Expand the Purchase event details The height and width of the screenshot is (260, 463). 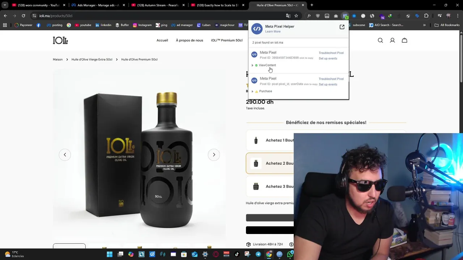pos(252,91)
